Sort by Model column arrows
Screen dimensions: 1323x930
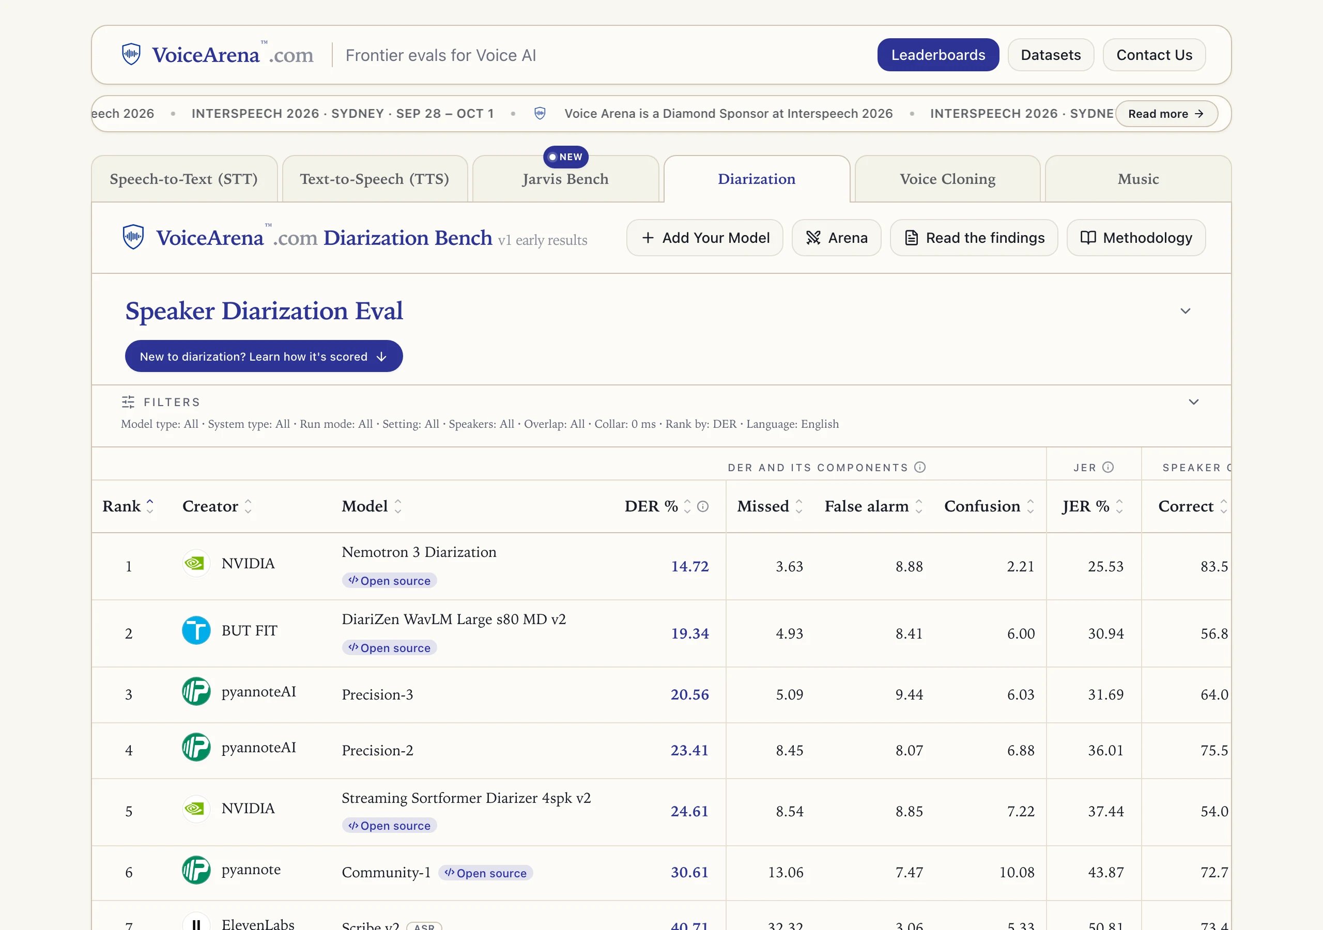pyautogui.click(x=398, y=506)
